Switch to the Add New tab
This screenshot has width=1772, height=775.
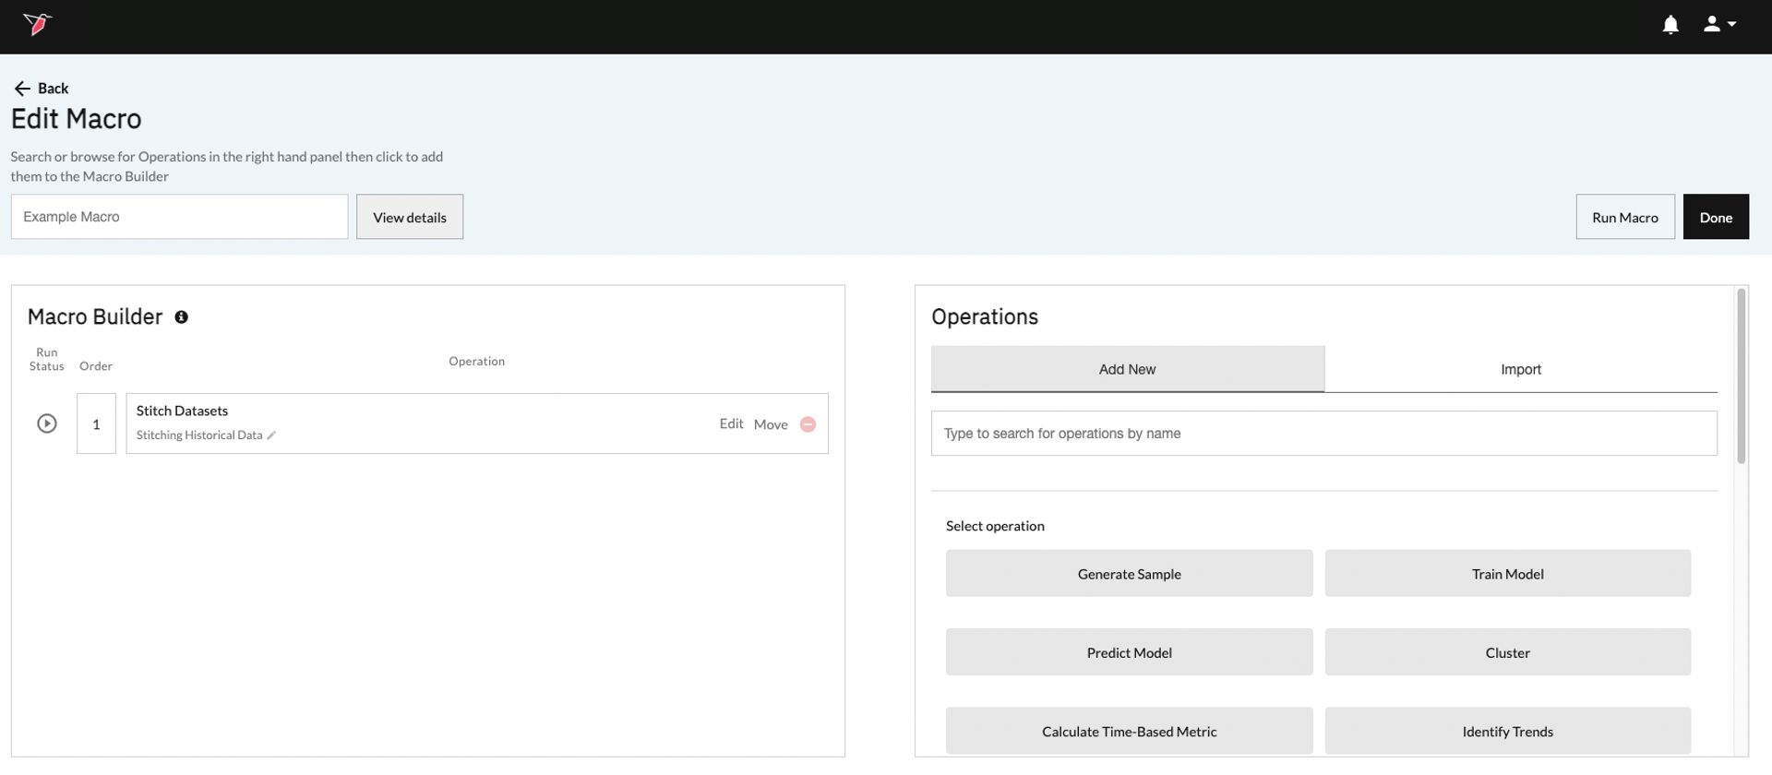tap(1127, 369)
